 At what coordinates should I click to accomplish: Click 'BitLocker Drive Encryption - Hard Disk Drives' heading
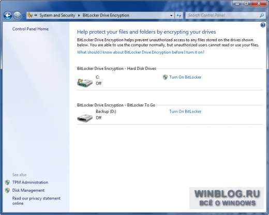click(116, 69)
